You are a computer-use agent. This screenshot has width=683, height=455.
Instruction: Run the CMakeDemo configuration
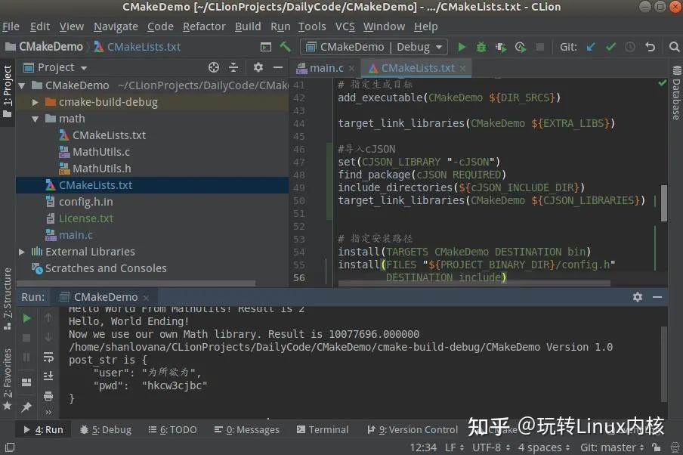pos(462,46)
